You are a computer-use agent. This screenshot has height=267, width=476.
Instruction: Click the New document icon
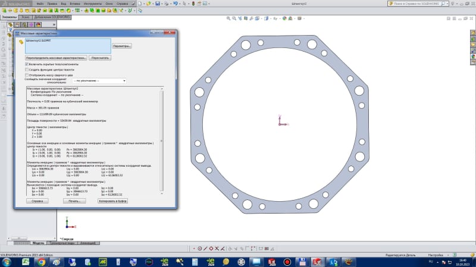tap(140, 4)
